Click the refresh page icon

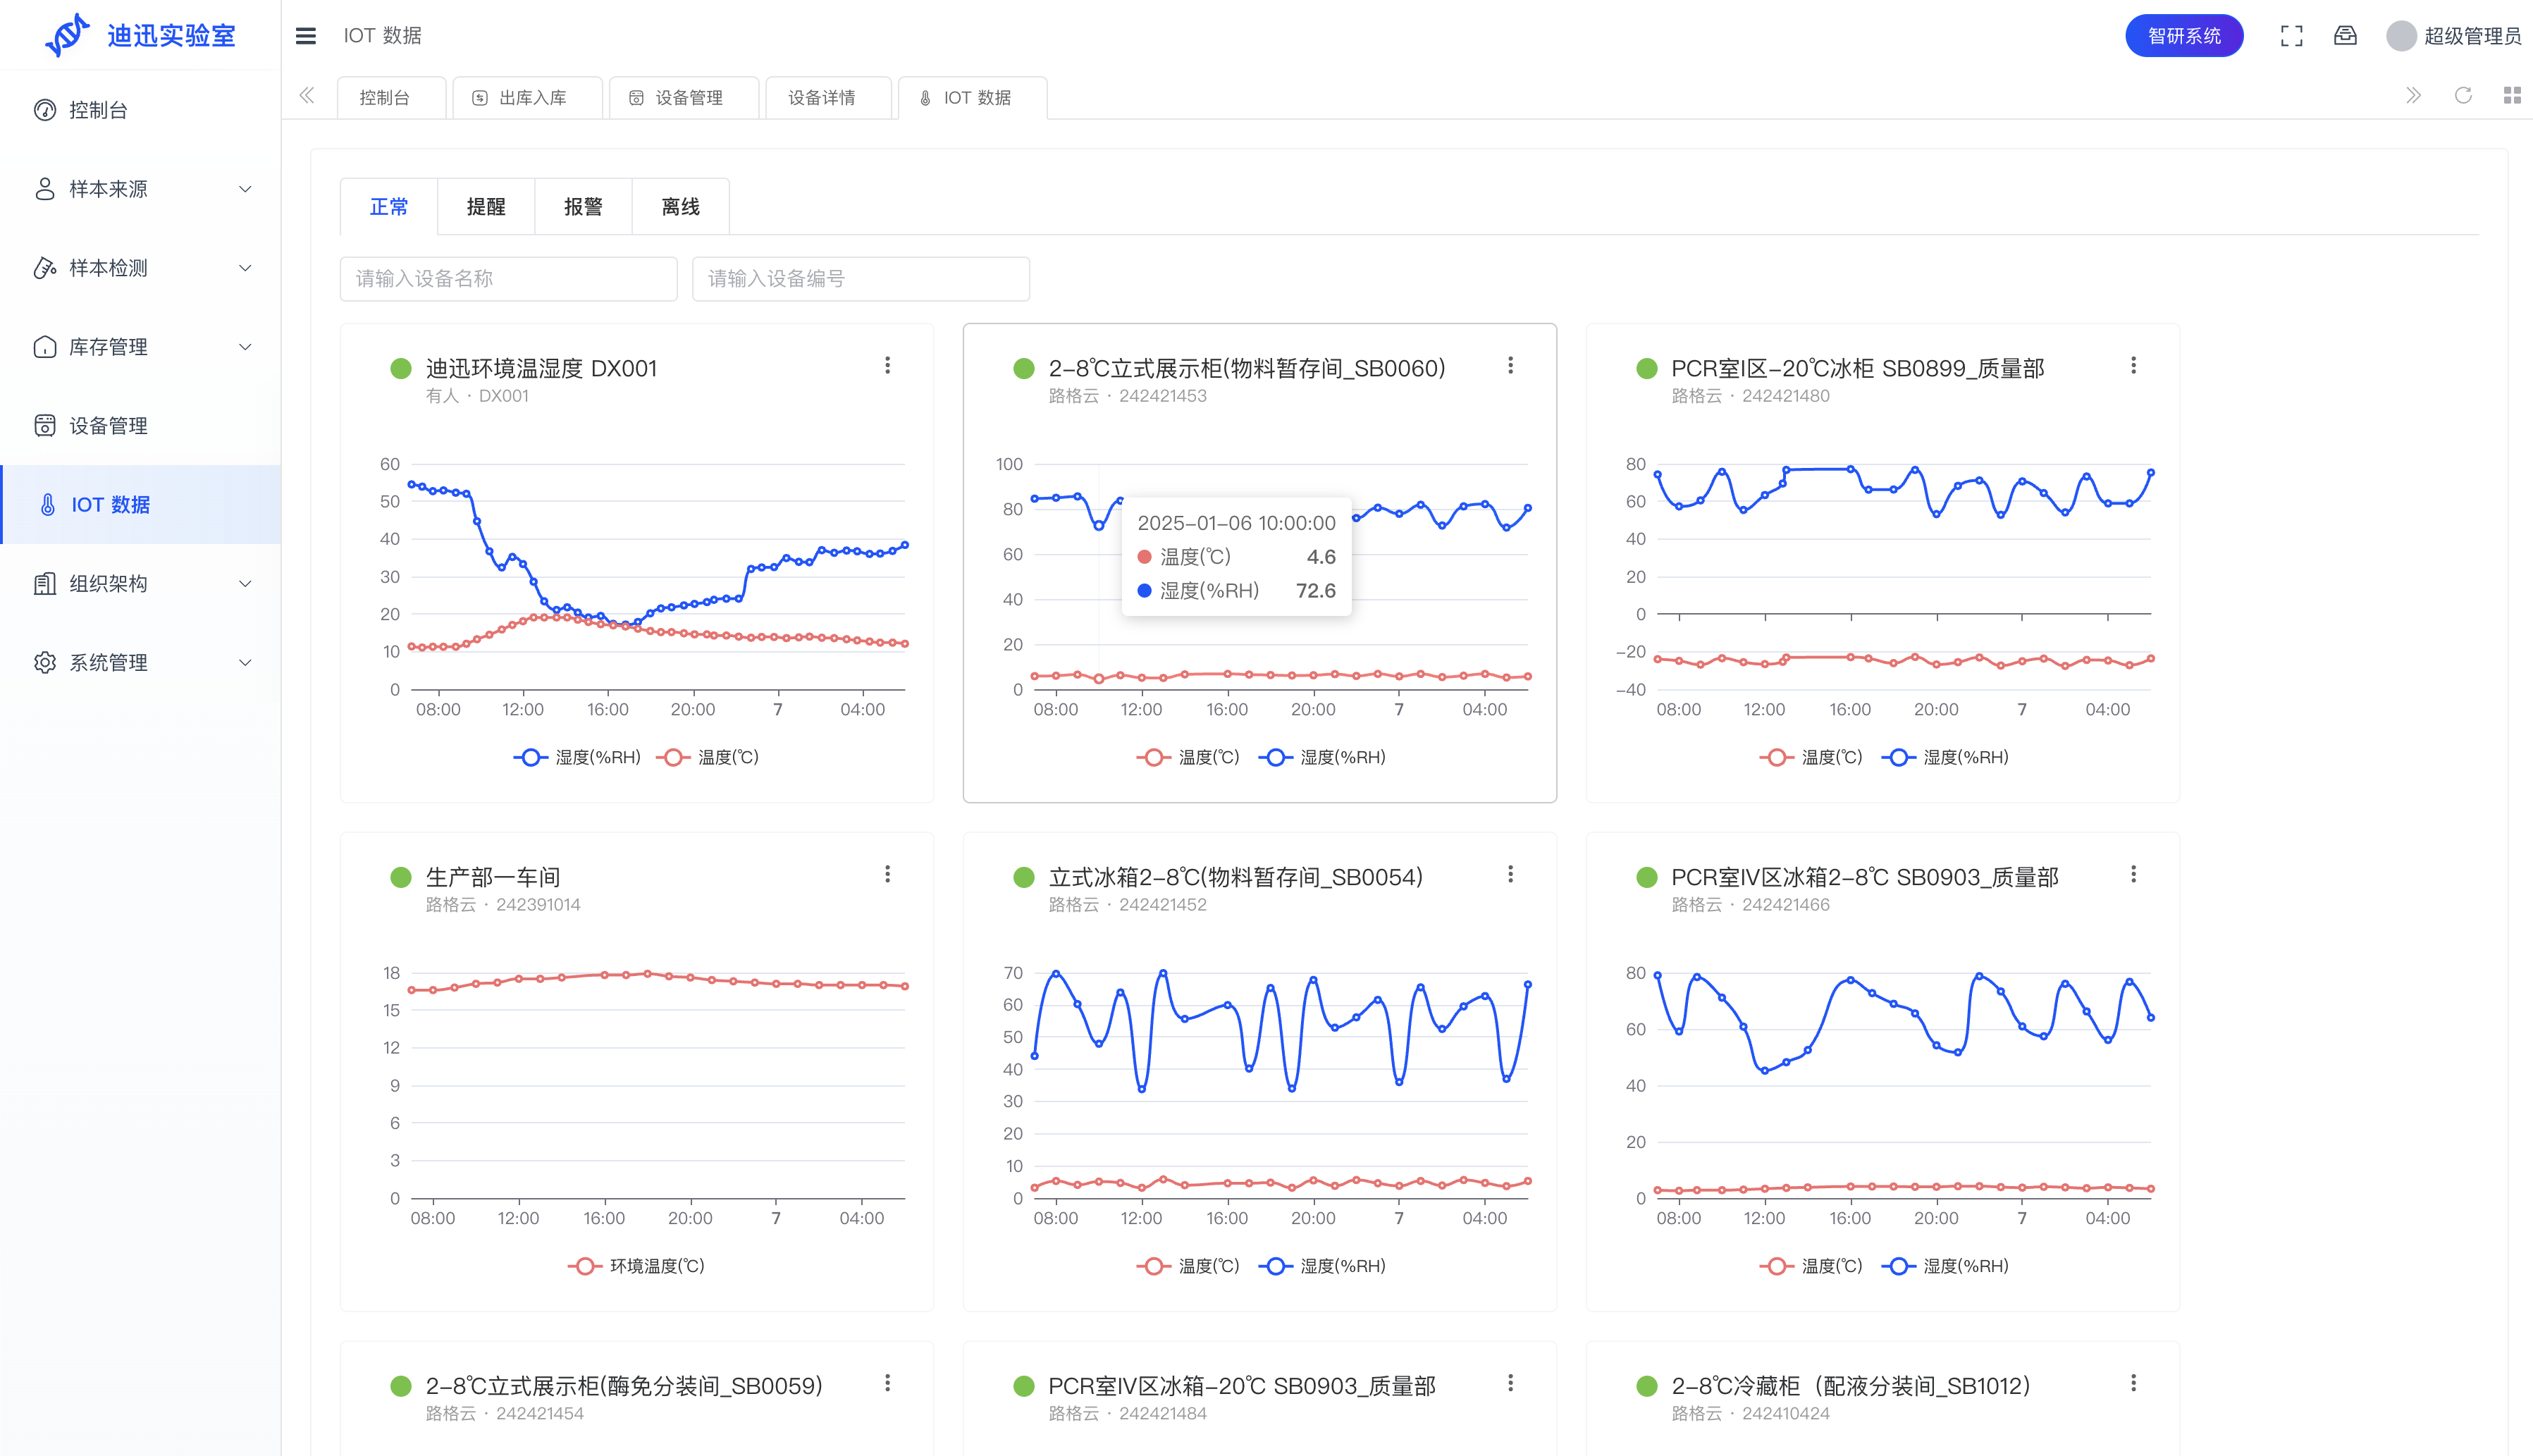tap(2463, 96)
